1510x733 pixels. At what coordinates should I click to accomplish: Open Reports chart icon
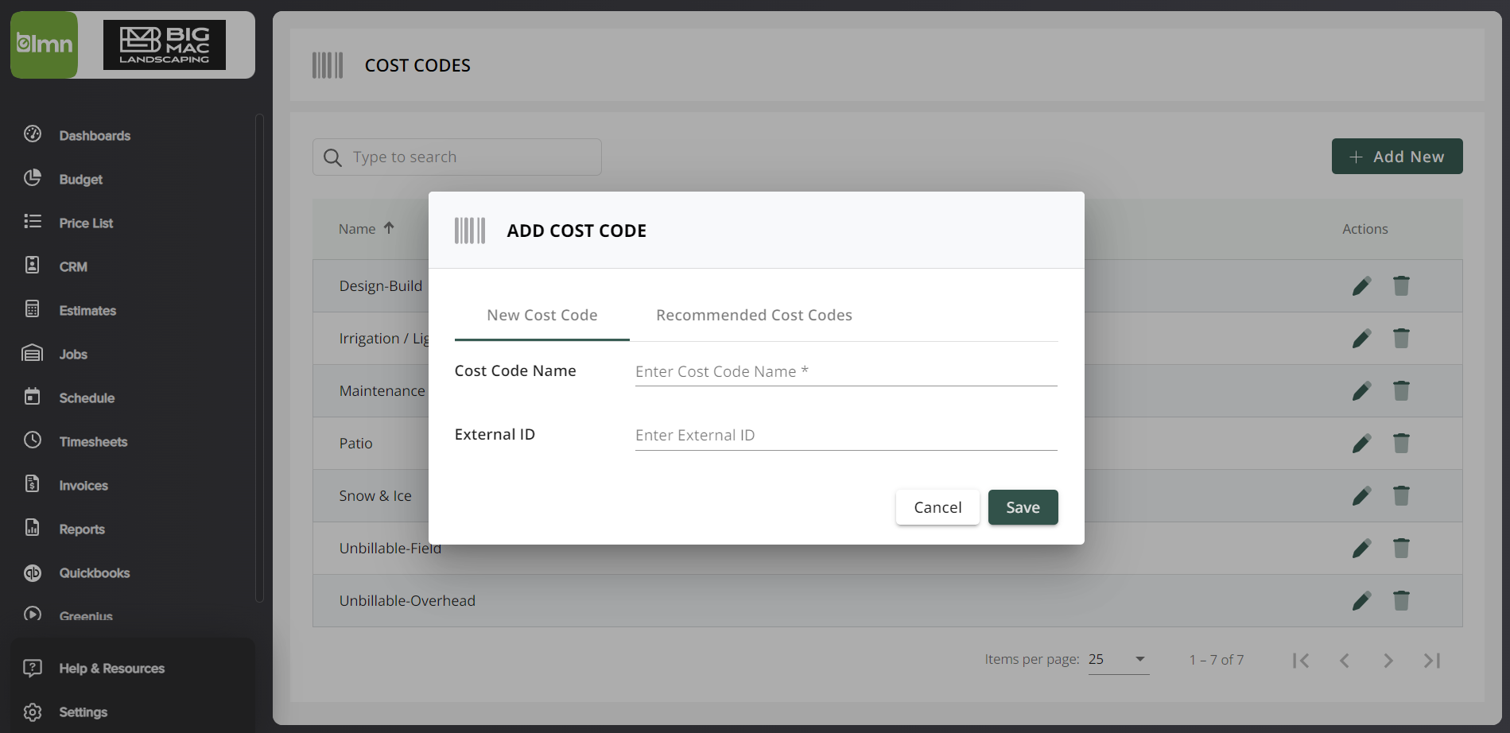pyautogui.click(x=33, y=528)
